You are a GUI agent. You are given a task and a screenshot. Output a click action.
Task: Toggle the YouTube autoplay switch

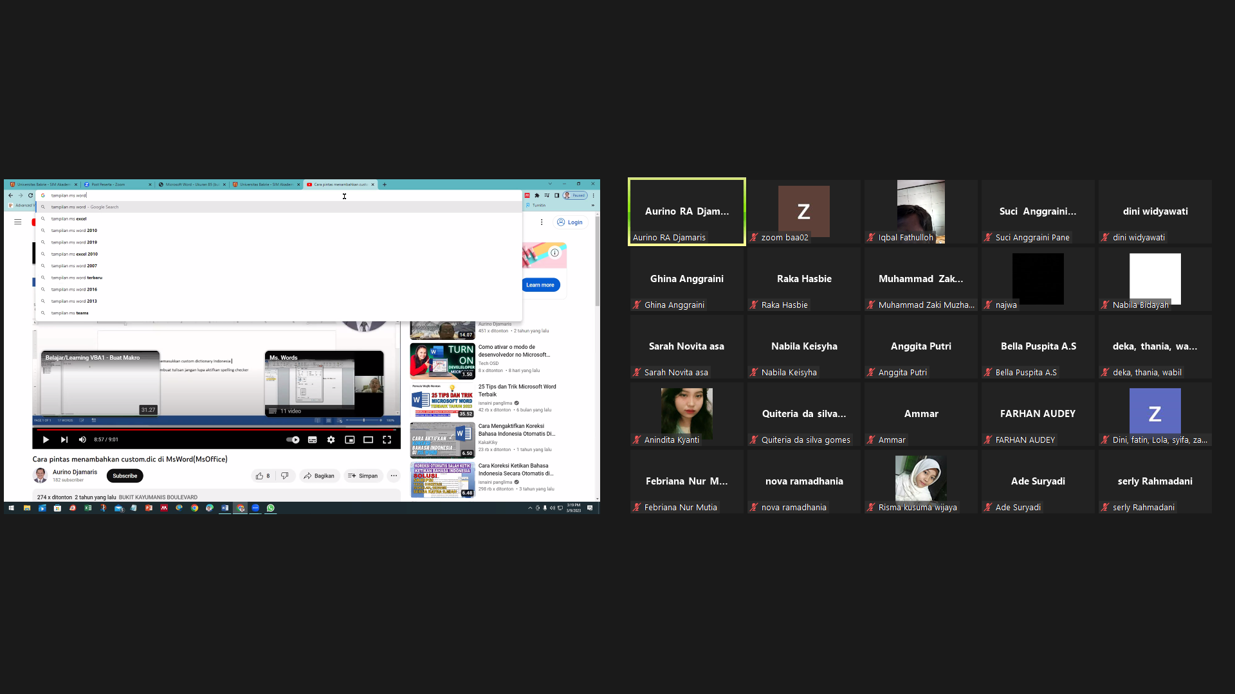coord(293,440)
